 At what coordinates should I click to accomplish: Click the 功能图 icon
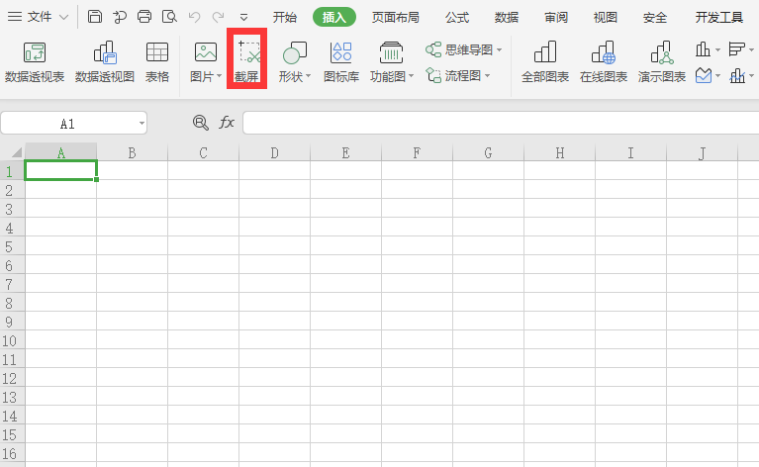(x=391, y=52)
